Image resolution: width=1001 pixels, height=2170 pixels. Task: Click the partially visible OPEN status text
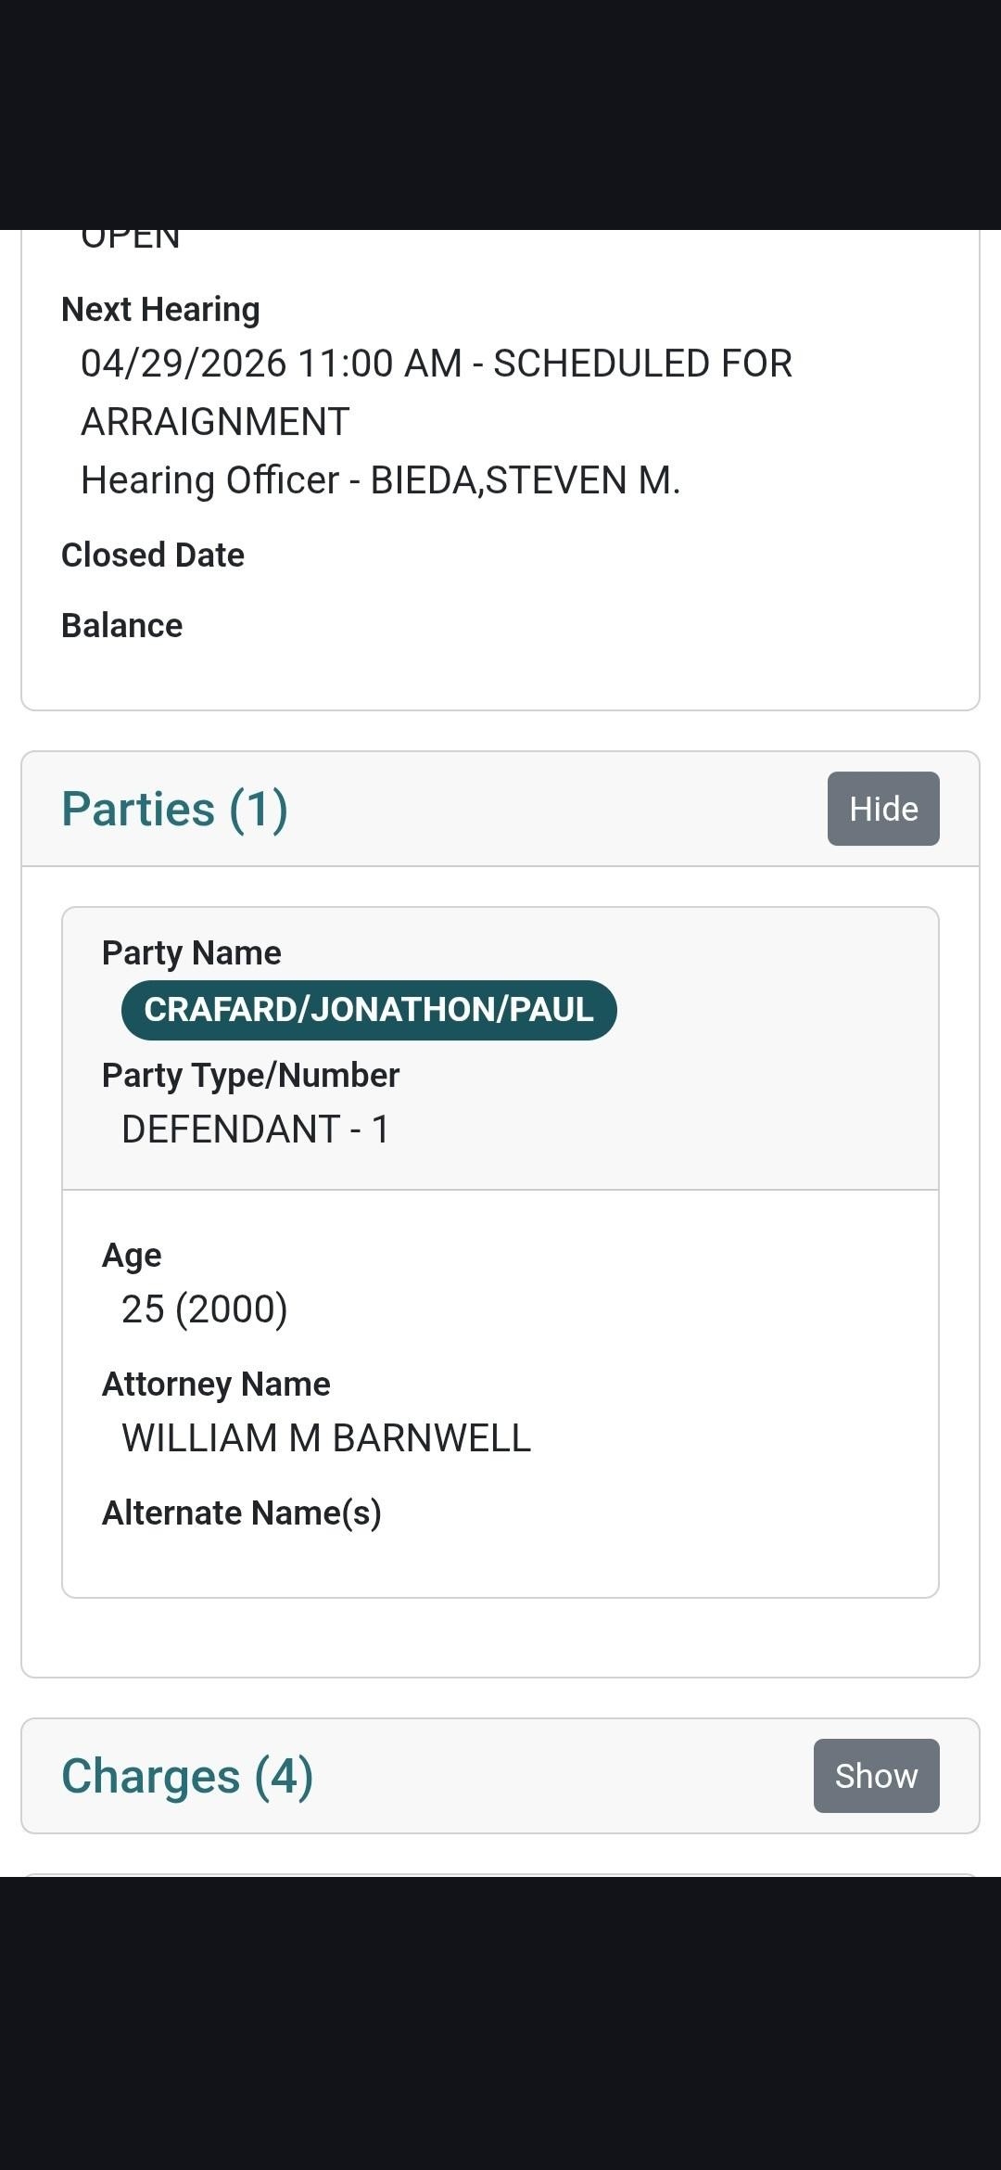tap(131, 240)
